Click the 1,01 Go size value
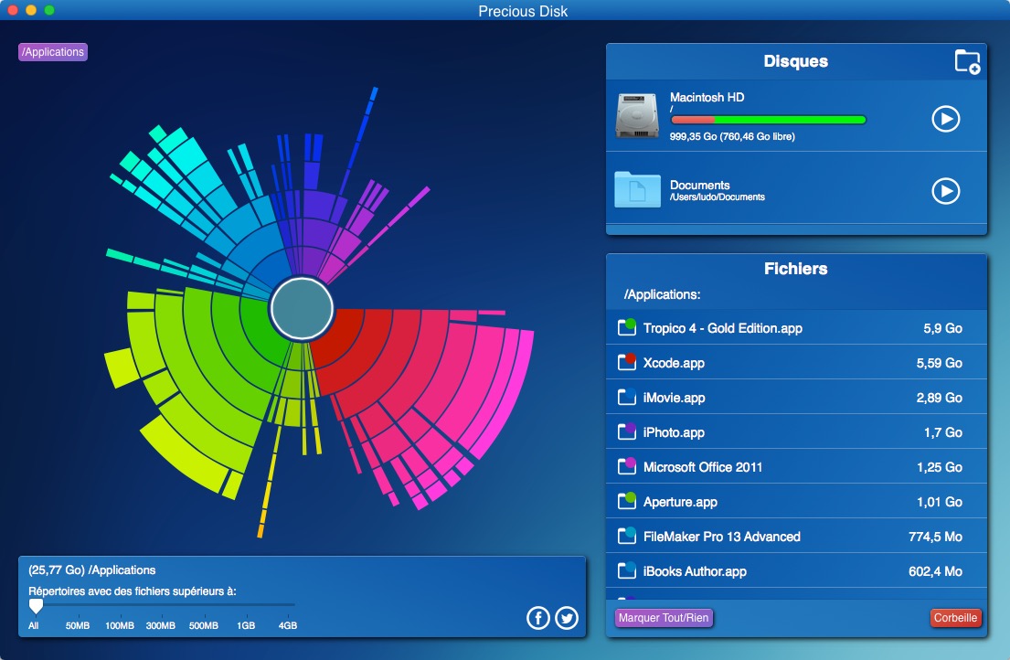 [x=940, y=502]
